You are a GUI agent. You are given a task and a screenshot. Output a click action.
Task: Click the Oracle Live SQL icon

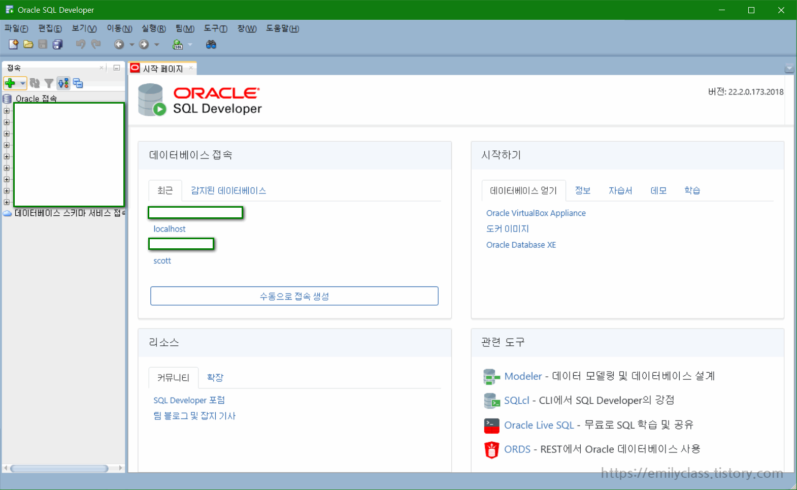click(491, 426)
